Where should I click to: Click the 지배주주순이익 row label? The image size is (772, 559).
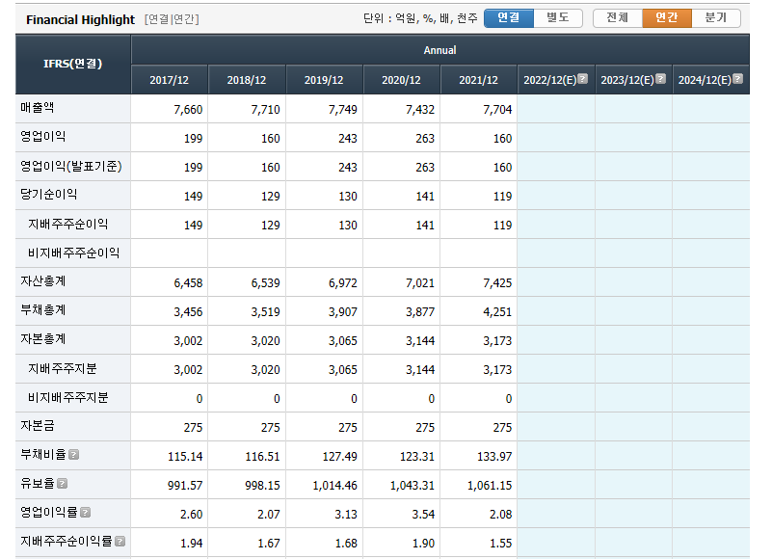(67, 224)
